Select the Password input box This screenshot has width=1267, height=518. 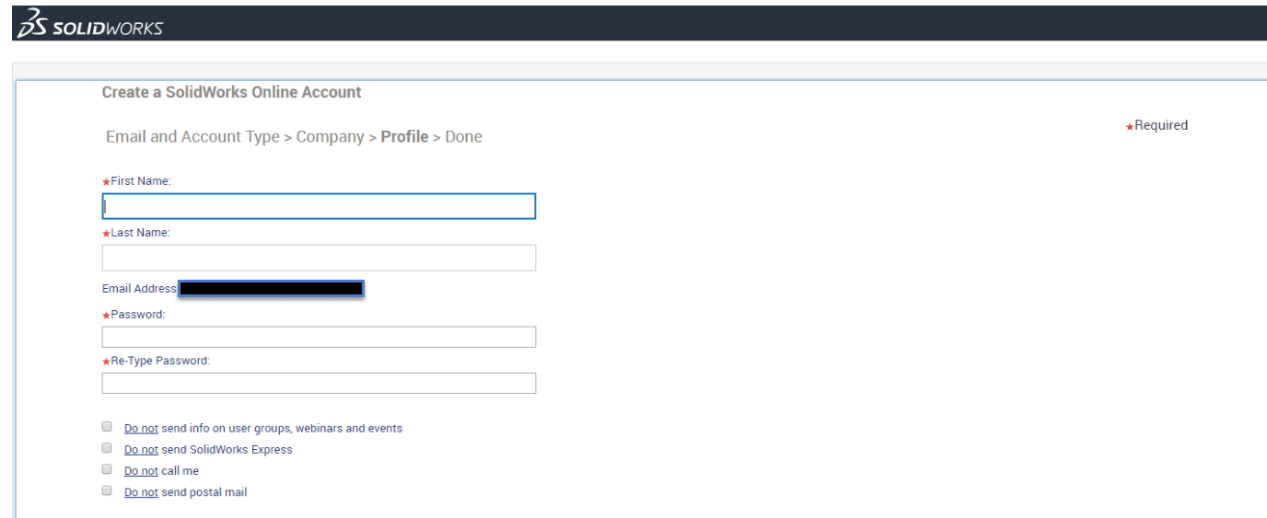click(319, 337)
